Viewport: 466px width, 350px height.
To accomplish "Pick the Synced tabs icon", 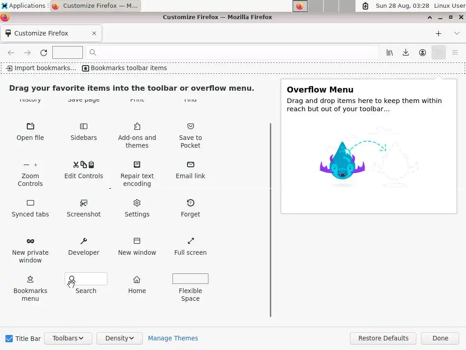I will [30, 203].
